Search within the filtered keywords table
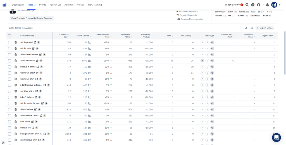The image size is (286, 145). click(x=246, y=28)
